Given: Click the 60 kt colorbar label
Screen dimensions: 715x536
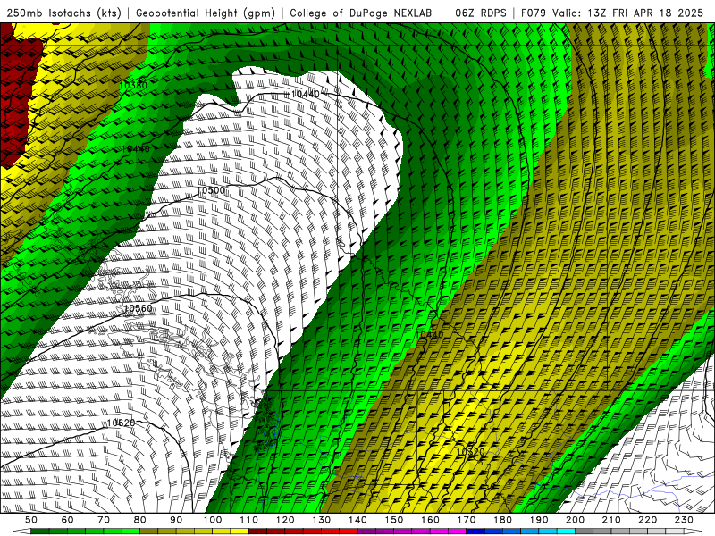Looking at the screenshot, I should [x=68, y=520].
